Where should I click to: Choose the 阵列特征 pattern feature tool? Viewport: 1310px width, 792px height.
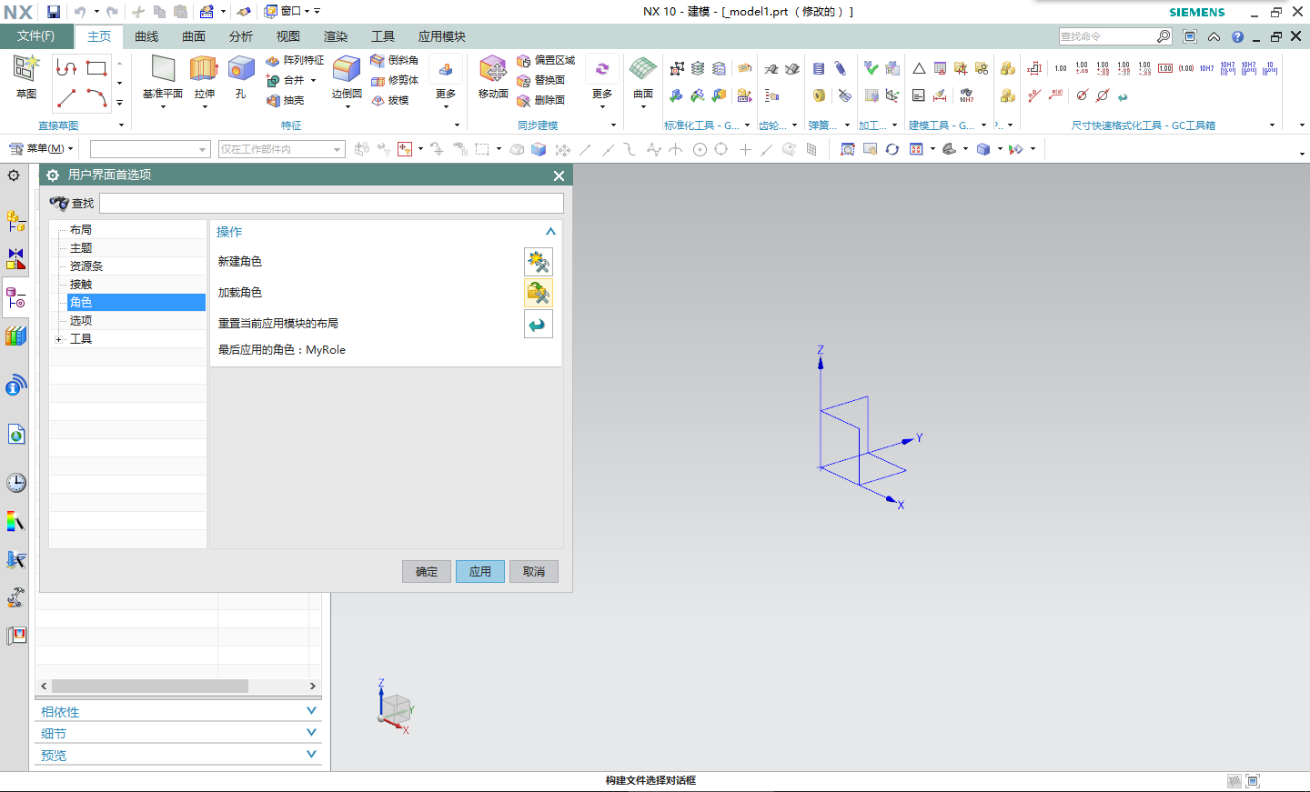coord(295,60)
